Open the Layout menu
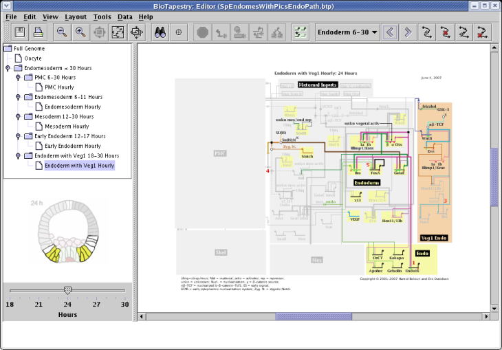The height and width of the screenshot is (350, 502). [76, 16]
